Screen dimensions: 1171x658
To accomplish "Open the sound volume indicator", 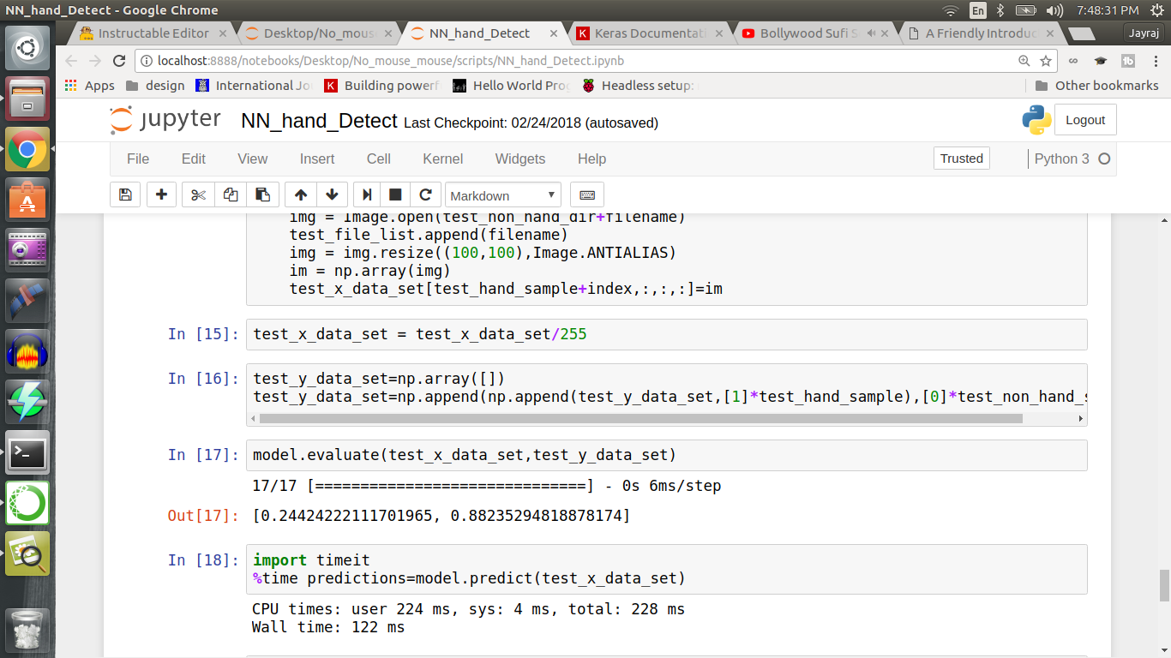I will pyautogui.click(x=1056, y=10).
